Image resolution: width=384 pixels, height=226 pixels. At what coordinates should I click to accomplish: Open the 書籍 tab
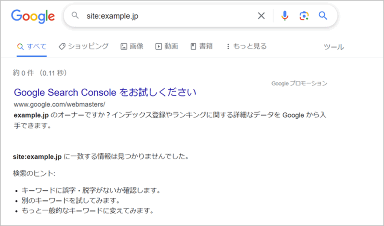click(206, 47)
